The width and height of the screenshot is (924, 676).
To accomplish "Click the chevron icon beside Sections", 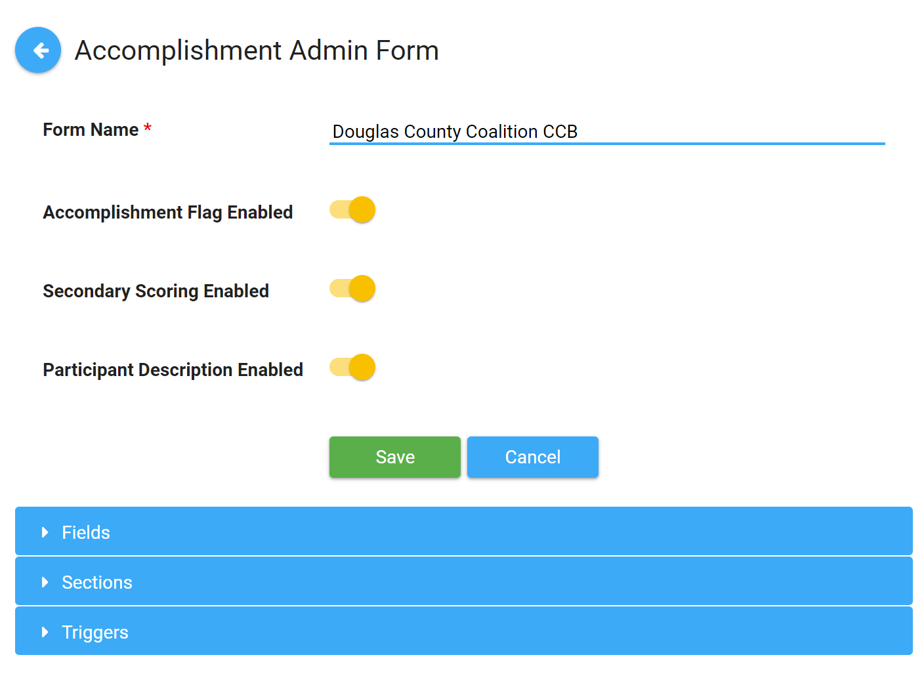I will 45,582.
